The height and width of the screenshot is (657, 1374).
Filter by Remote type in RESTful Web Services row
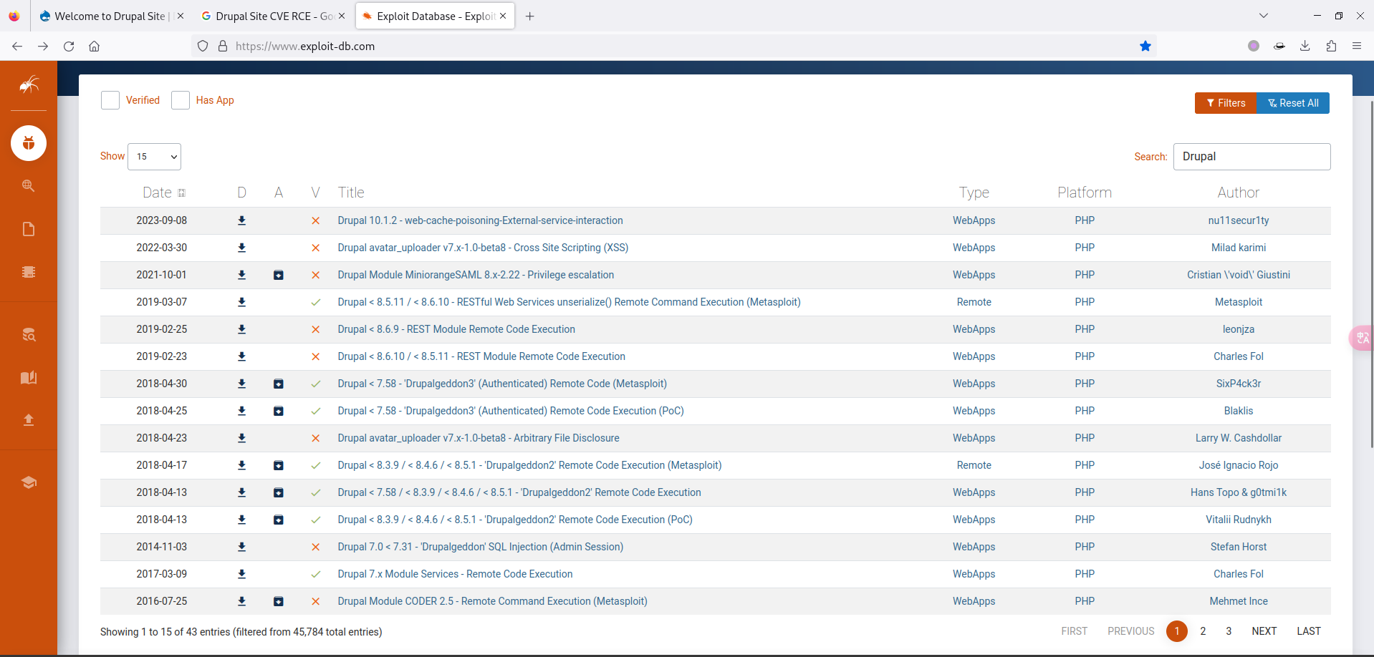(x=974, y=302)
